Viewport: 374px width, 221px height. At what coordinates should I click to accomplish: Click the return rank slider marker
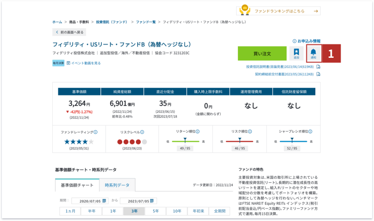(x=185, y=140)
